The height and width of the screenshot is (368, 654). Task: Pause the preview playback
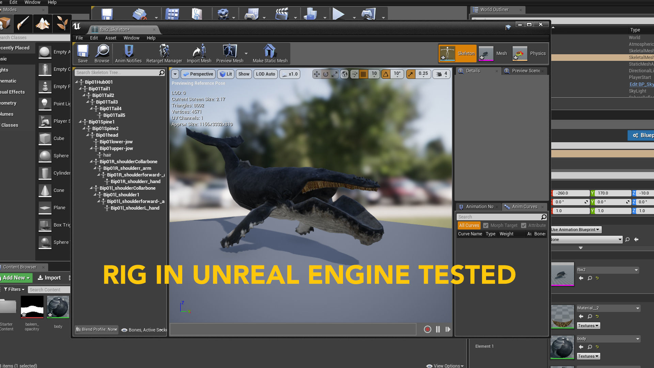(x=438, y=329)
